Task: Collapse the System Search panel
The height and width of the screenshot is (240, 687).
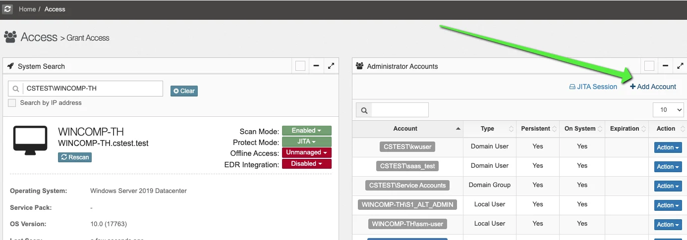Action: click(316, 66)
